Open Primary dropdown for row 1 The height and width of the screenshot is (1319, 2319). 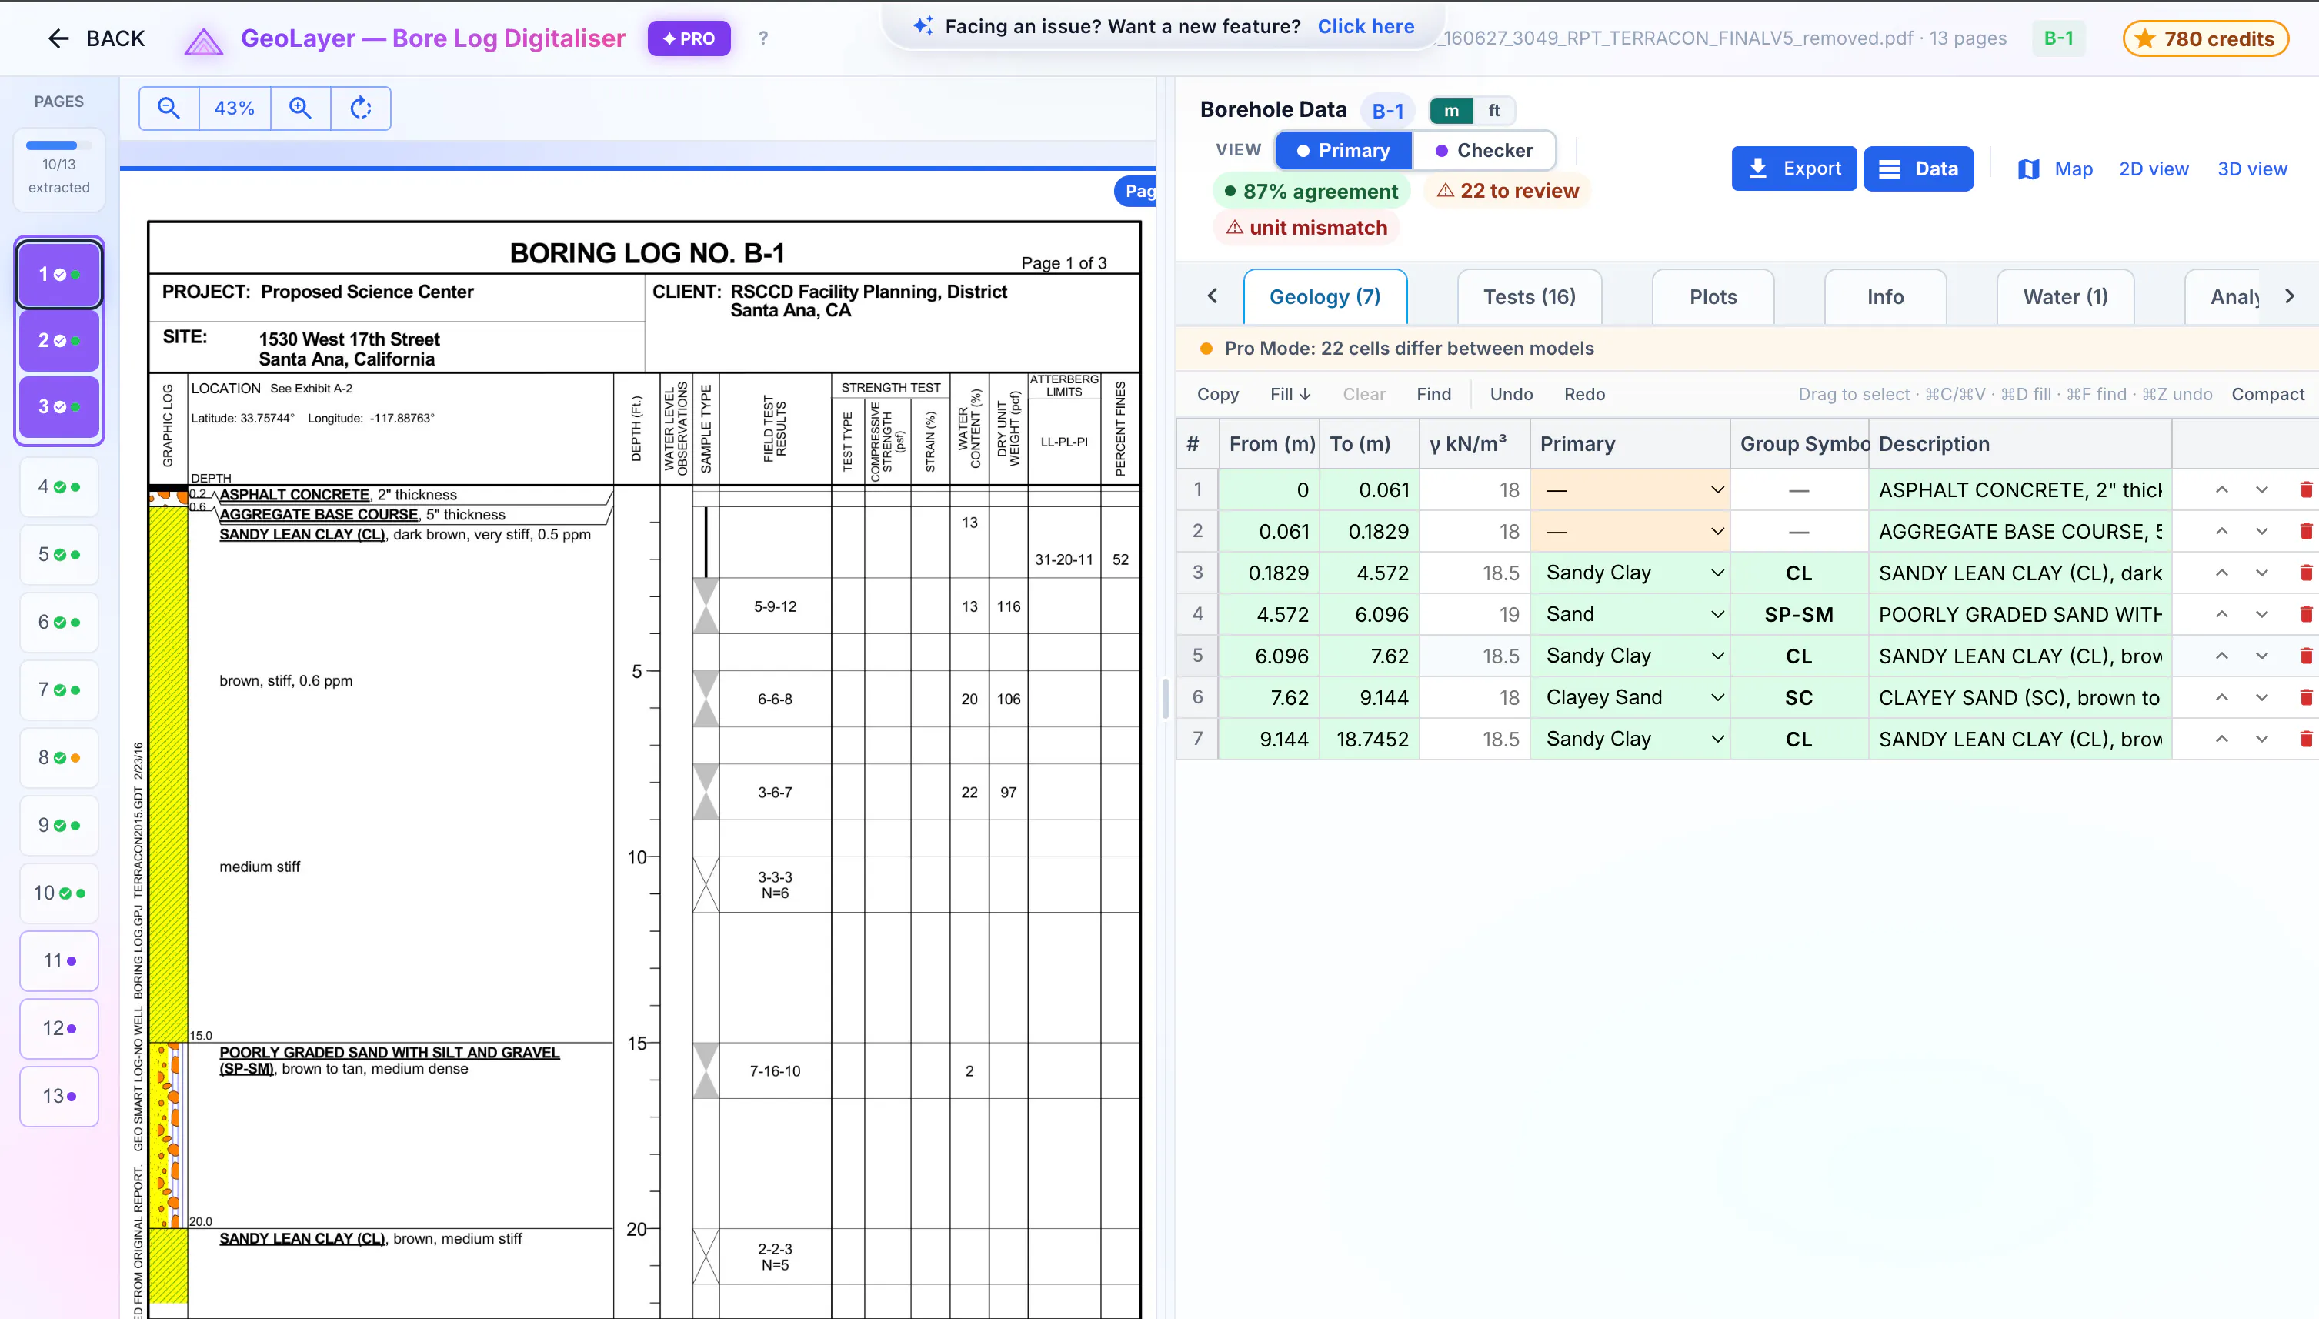[1630, 489]
